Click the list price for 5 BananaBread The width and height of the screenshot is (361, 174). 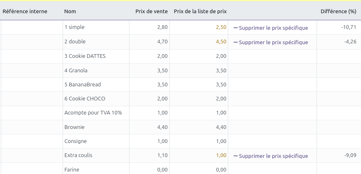coord(221,85)
